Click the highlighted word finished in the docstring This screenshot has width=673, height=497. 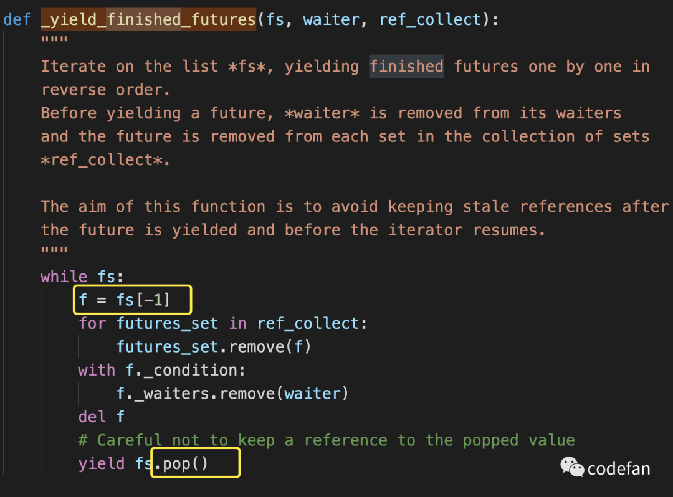406,66
